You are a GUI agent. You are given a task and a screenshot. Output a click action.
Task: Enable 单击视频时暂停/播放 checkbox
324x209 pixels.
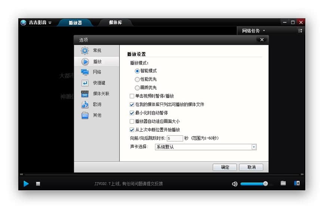click(x=132, y=96)
